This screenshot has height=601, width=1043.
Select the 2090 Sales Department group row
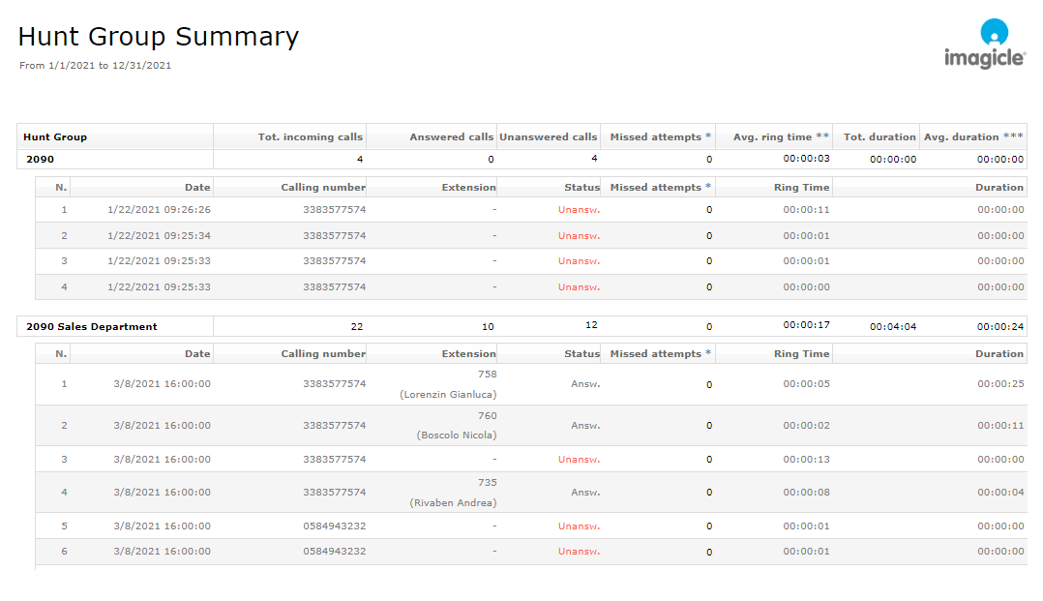[92, 327]
